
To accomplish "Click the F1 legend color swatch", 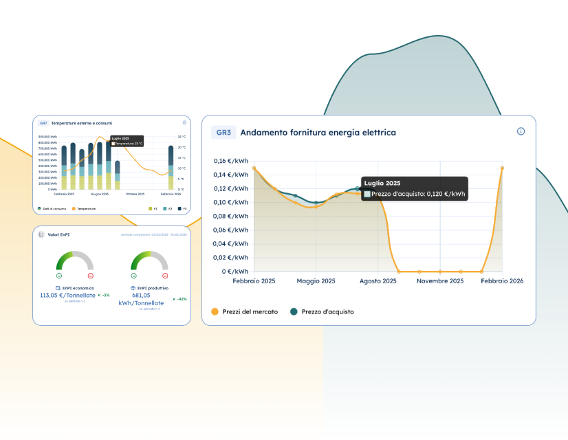I will (x=150, y=208).
